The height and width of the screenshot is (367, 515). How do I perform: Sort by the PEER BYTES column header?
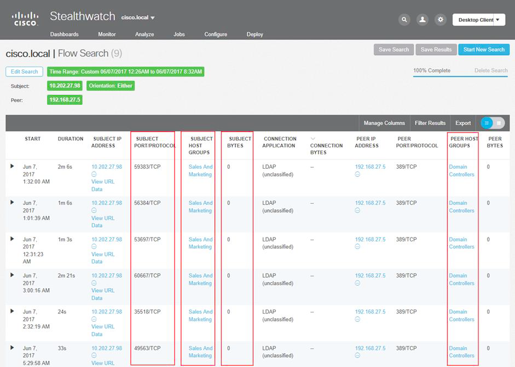tap(495, 142)
